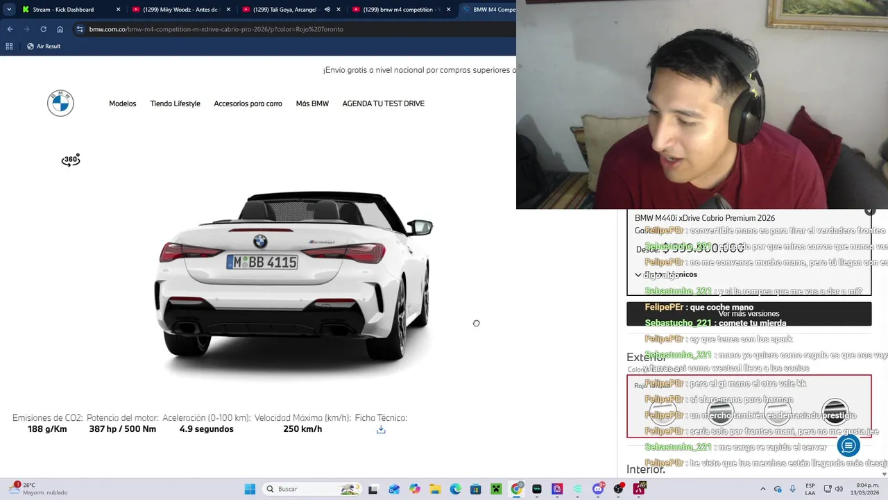Viewport: 888px width, 500px height.
Task: Open the browser home page
Action: (60, 29)
